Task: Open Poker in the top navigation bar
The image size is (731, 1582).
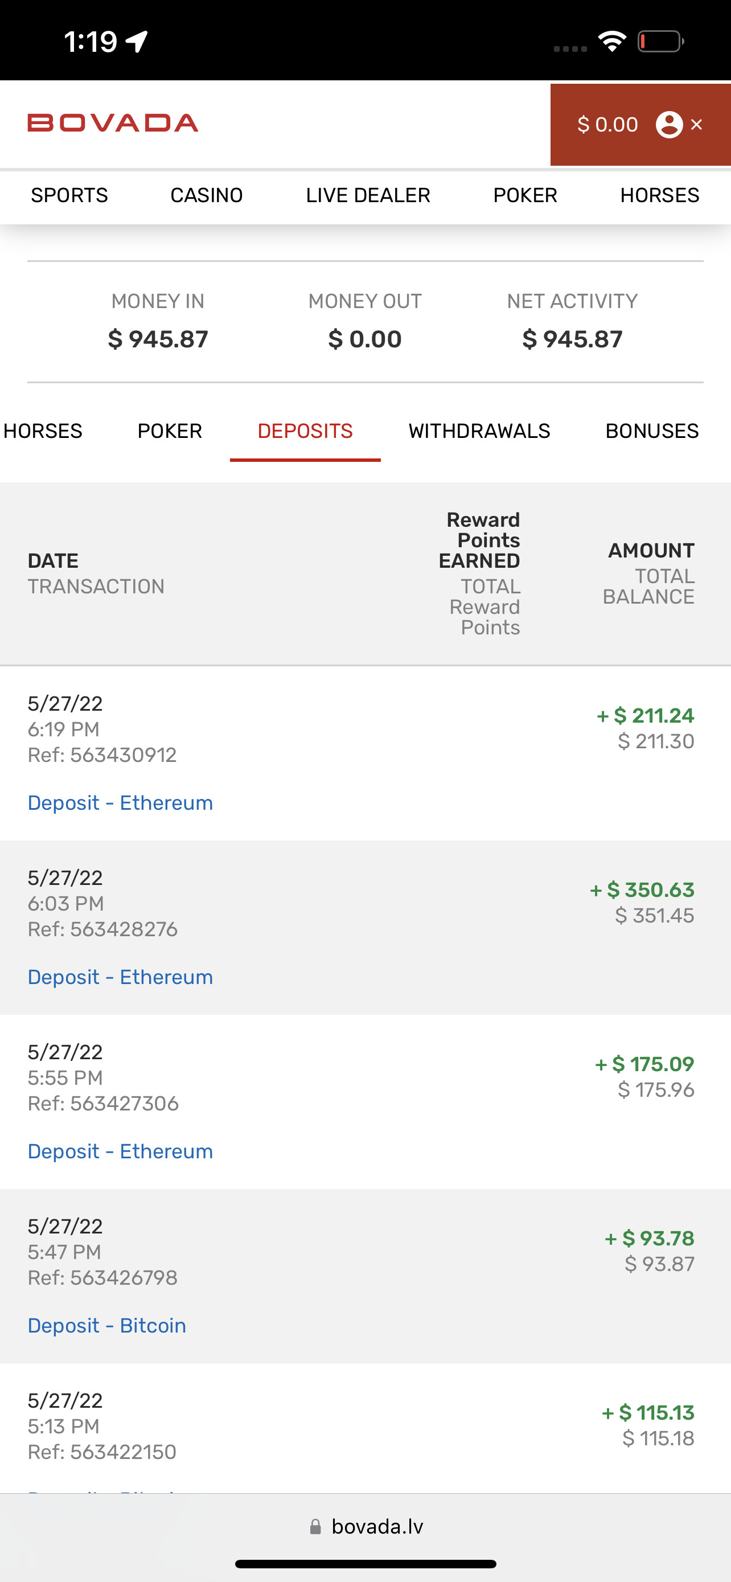Action: (x=525, y=195)
